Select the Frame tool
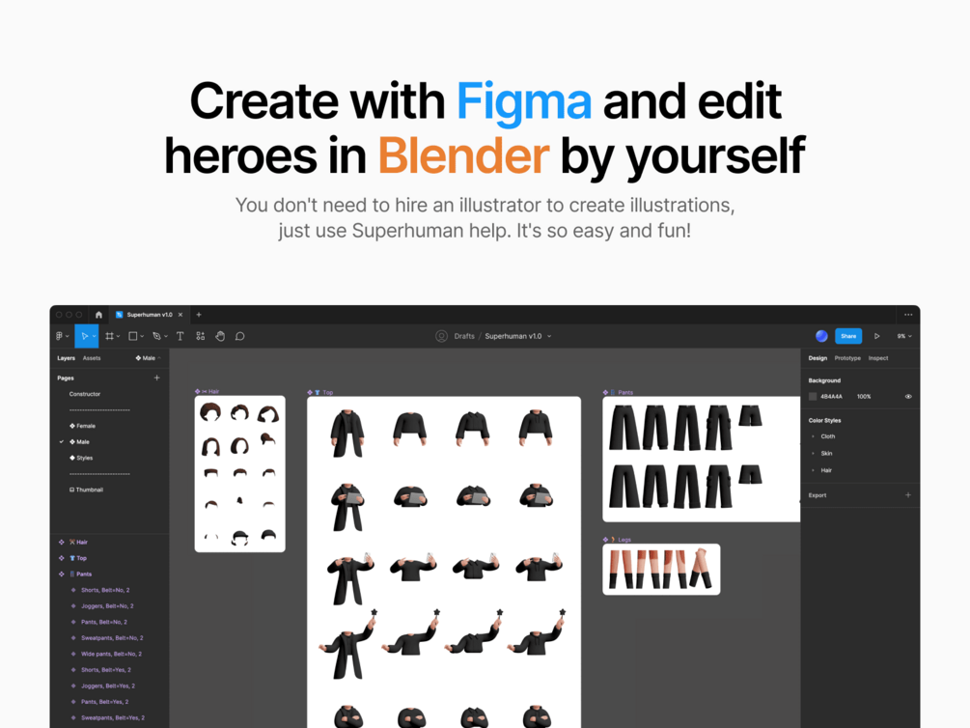This screenshot has width=970, height=728. 109,336
